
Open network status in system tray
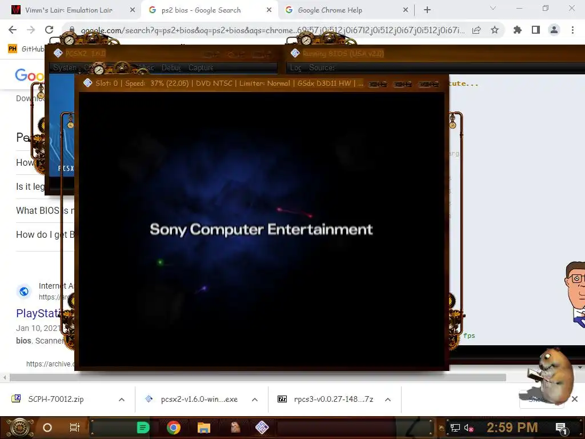point(455,428)
